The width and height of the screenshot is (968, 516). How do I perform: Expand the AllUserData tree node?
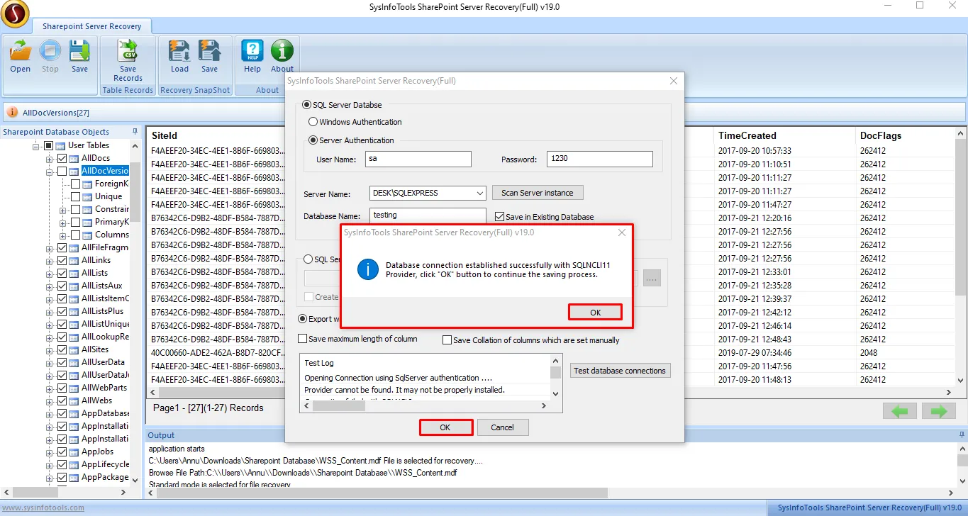point(50,362)
